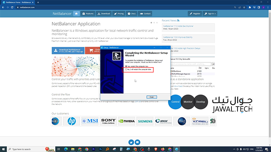271x152 pixels.
Task: Click the NVIDIA customer logo
Action: [x=126, y=121]
